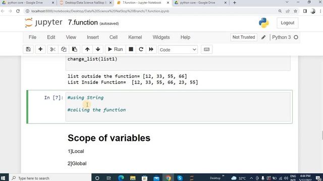Open the browser profile avatar
323x181 pixels.
(313, 11)
